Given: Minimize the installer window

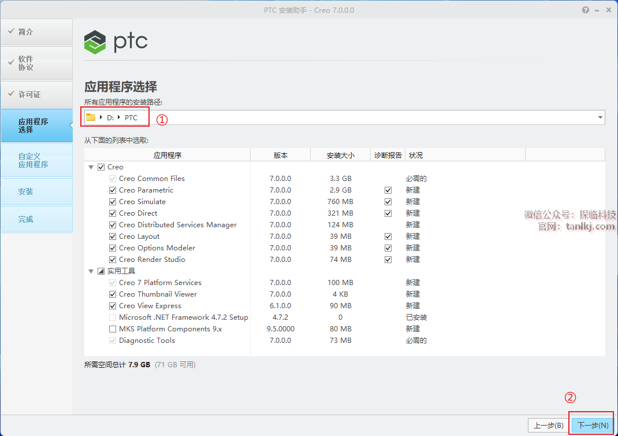Looking at the screenshot, I should pyautogui.click(x=597, y=10).
